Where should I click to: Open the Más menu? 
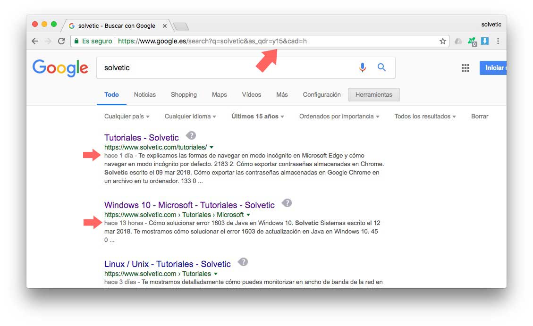point(282,95)
